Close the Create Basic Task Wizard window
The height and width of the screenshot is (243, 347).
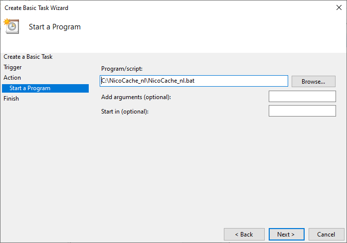tap(339, 7)
